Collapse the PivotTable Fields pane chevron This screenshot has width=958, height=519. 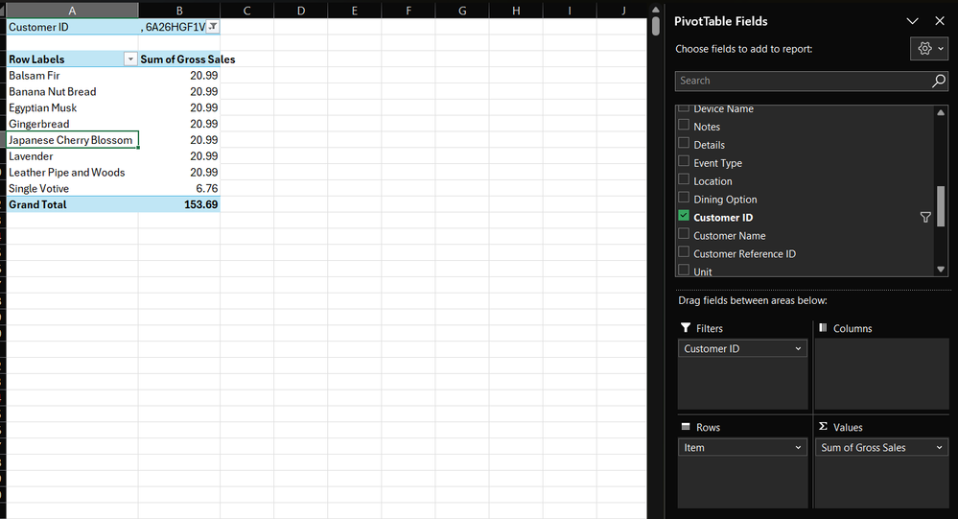(x=913, y=21)
